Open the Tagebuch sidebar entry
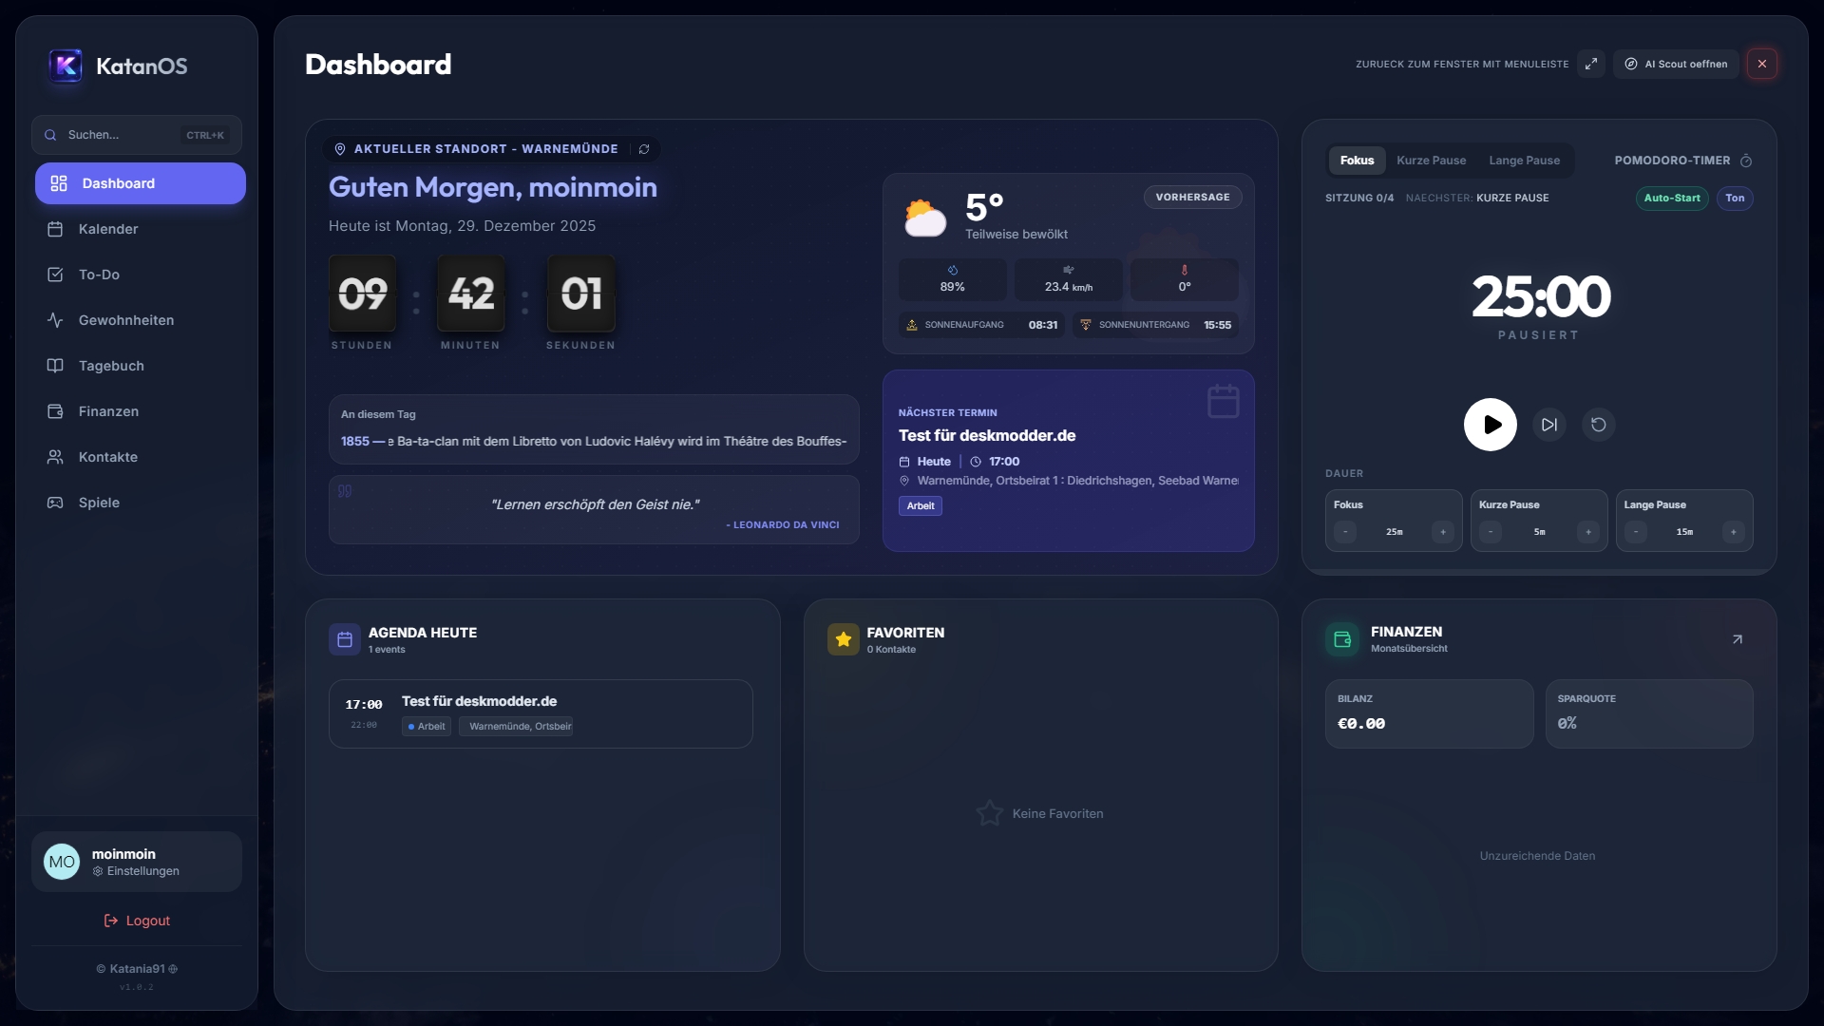Viewport: 1824px width, 1026px height. (111, 366)
